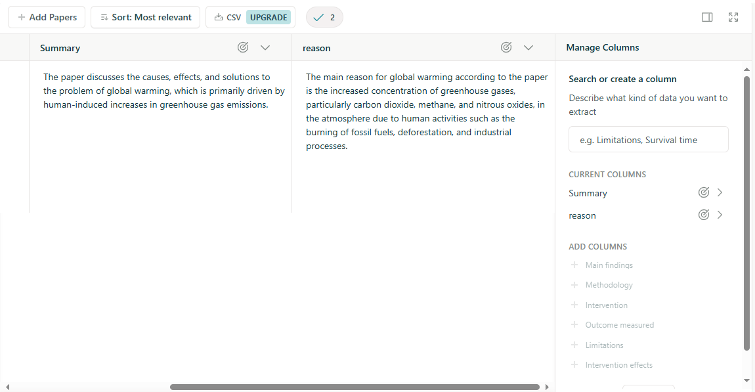Click the Summary column header label
The height and width of the screenshot is (392, 755).
[x=60, y=48]
